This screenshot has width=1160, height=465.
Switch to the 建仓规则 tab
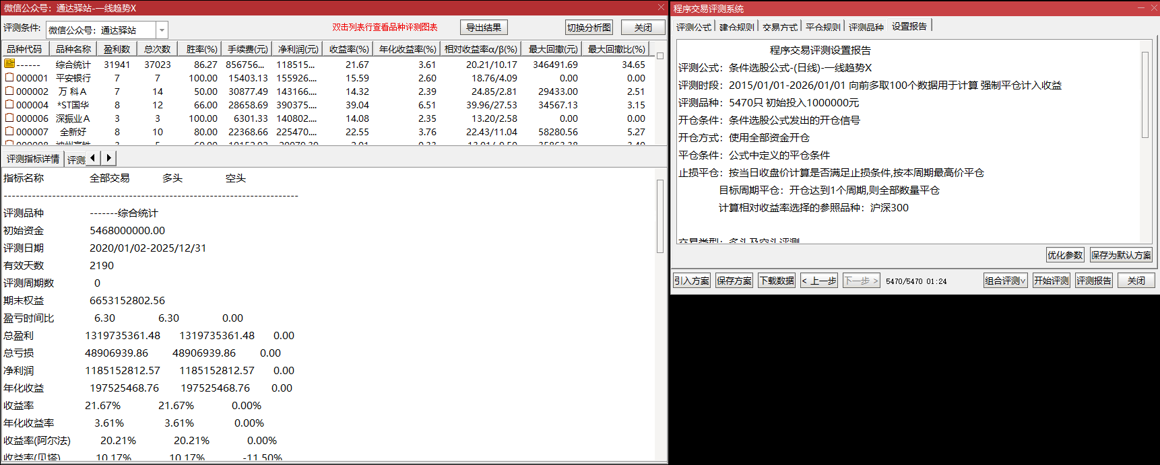tap(737, 27)
